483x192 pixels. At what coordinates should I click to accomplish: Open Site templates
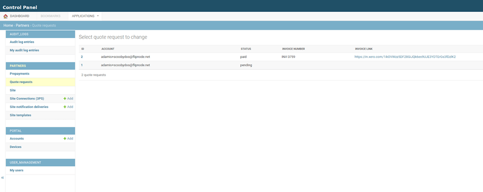[20, 115]
